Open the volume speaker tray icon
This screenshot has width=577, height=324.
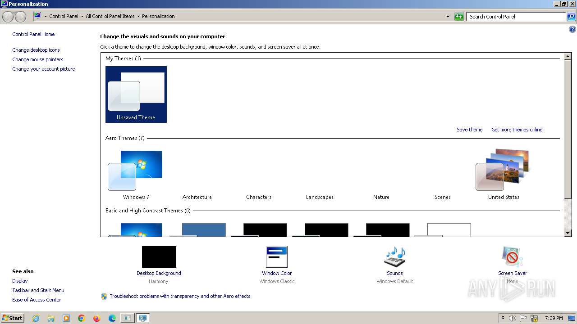click(x=513, y=318)
